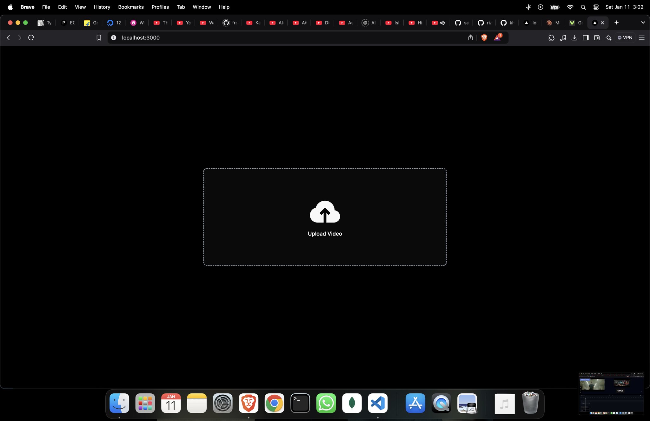Toggle the sidebar panel icon
This screenshot has height=421, width=650.
click(x=586, y=38)
